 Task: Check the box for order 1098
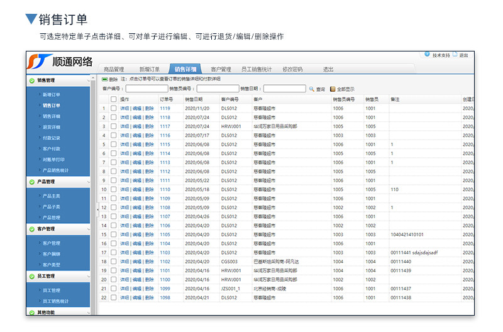click(x=114, y=297)
